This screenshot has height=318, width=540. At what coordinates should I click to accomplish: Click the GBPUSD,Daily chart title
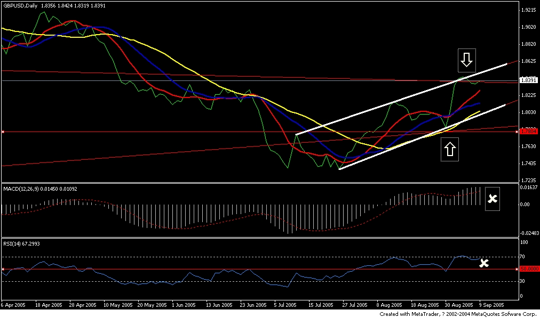pyautogui.click(x=21, y=4)
